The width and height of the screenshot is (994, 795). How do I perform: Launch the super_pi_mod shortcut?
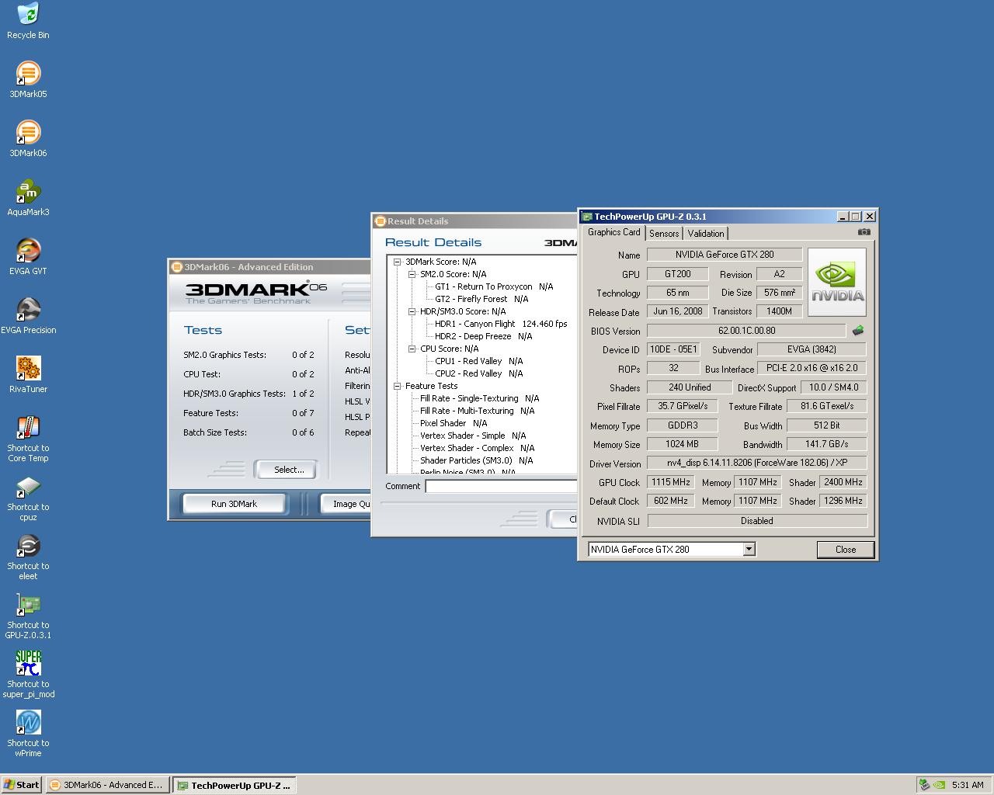28,663
